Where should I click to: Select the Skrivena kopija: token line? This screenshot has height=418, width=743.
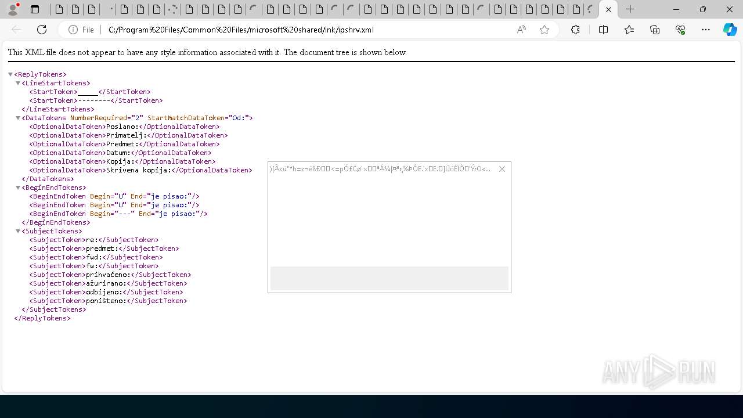point(141,170)
